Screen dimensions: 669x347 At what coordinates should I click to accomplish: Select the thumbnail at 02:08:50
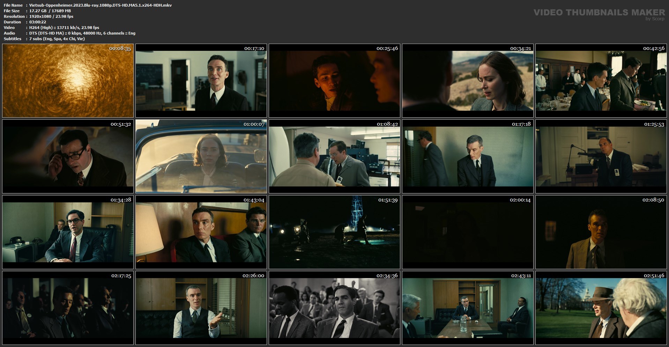click(601, 232)
